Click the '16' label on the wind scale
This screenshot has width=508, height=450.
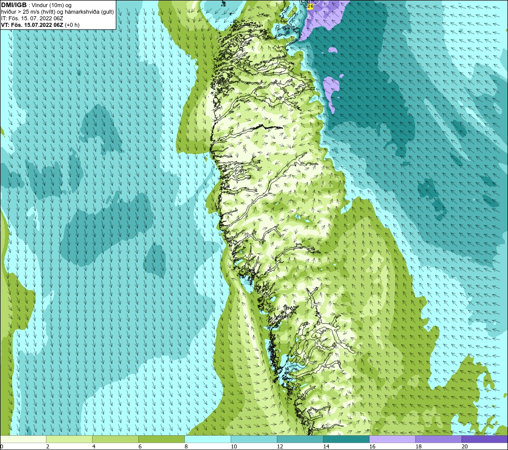(372, 446)
